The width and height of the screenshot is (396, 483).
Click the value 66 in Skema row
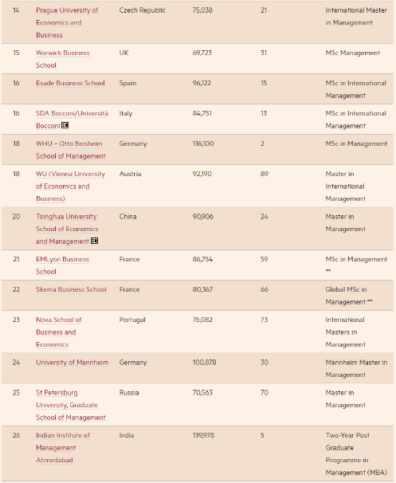click(265, 289)
